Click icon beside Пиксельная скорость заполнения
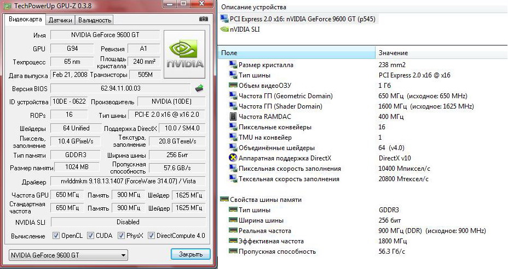508x269 pixels. pyautogui.click(x=233, y=168)
